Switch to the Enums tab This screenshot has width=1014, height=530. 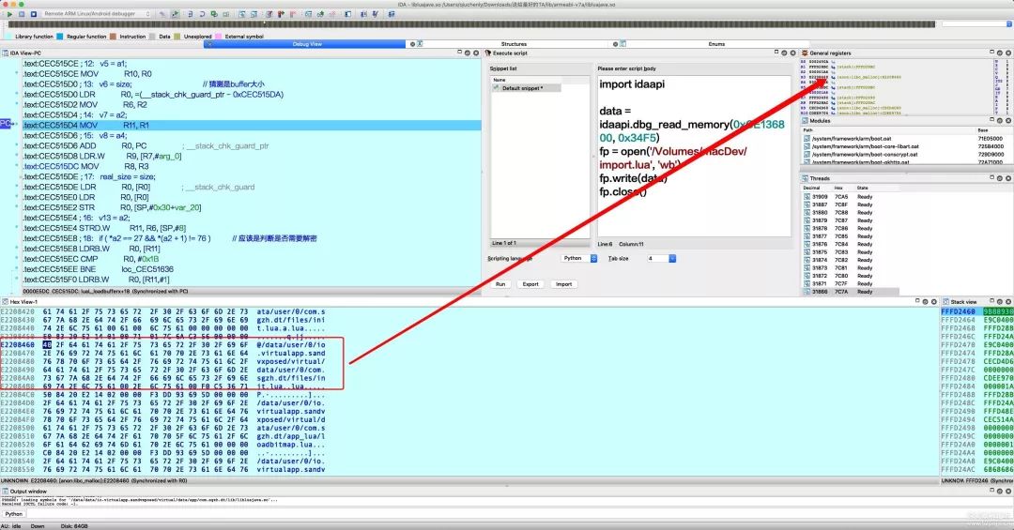[716, 44]
